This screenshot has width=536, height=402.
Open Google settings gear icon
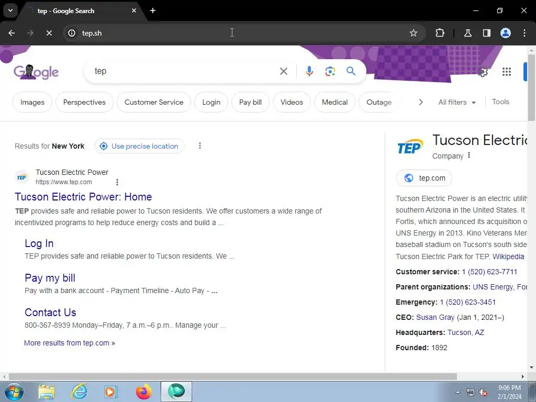pyautogui.click(x=482, y=72)
